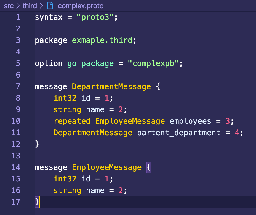Click the chevron after 'src' in breadcrumb
256x215 pixels.
coord(18,6)
